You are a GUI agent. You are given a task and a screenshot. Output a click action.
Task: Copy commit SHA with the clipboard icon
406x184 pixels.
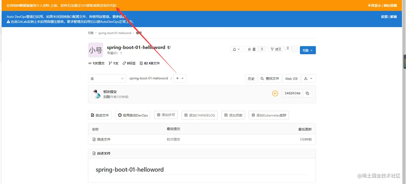(x=307, y=93)
